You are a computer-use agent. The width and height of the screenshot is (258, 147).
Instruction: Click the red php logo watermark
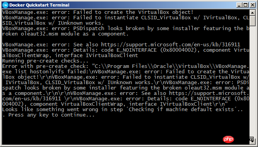click(228, 139)
